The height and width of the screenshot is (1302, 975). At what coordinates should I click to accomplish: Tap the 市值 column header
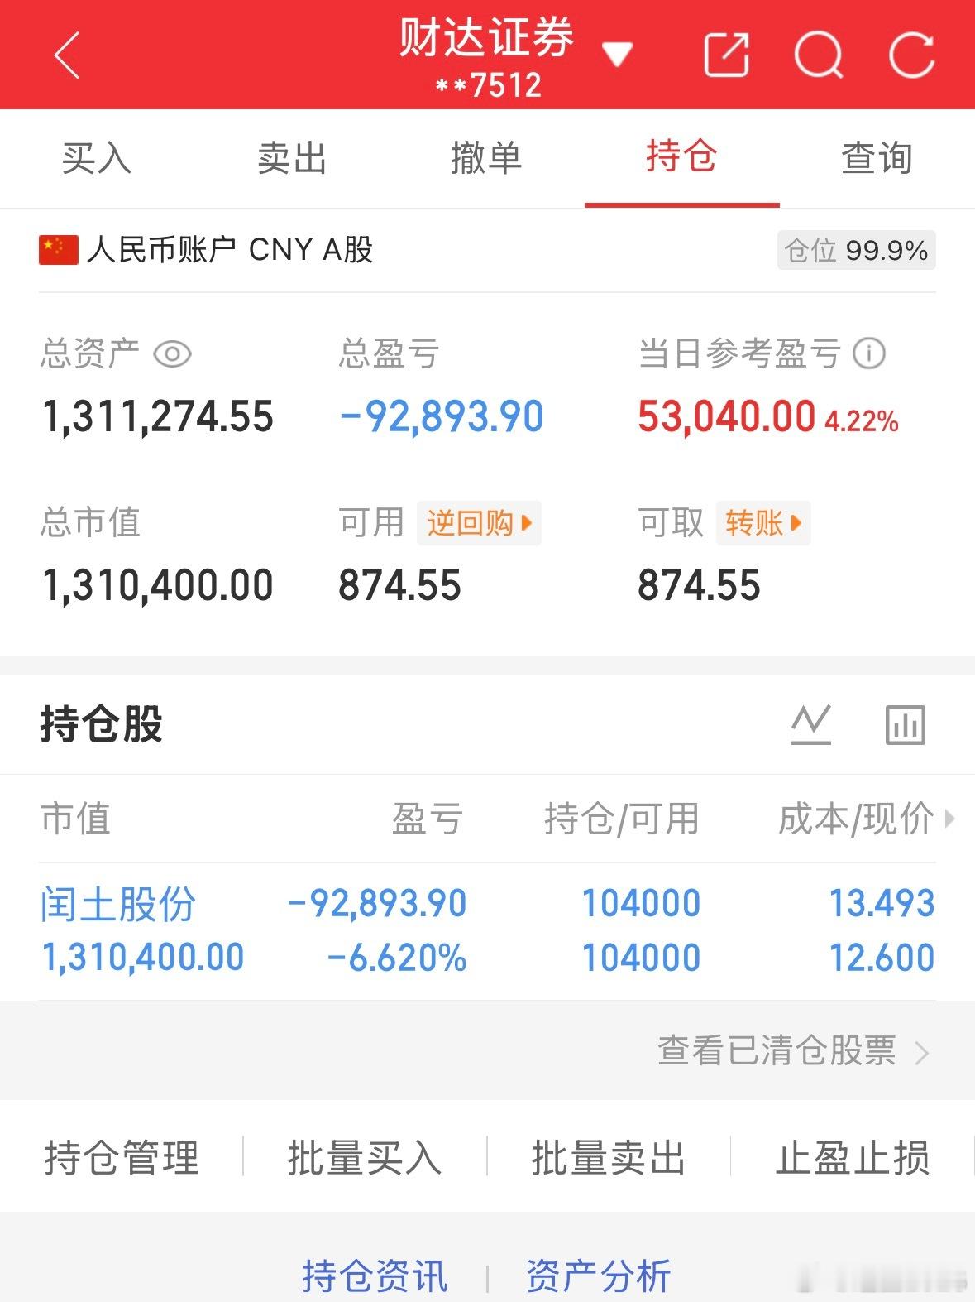tap(75, 819)
